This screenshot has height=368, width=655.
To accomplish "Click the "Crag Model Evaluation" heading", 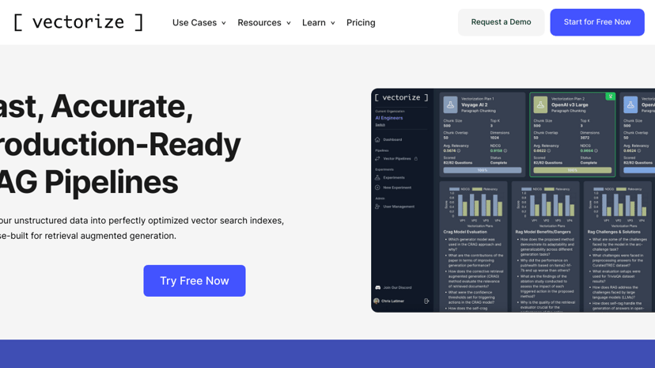I will point(465,232).
